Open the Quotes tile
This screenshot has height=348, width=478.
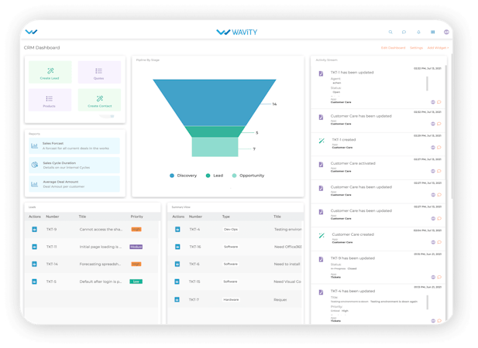coord(99,73)
